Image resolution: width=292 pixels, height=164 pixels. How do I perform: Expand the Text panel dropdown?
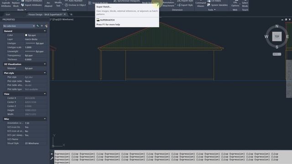65,10
